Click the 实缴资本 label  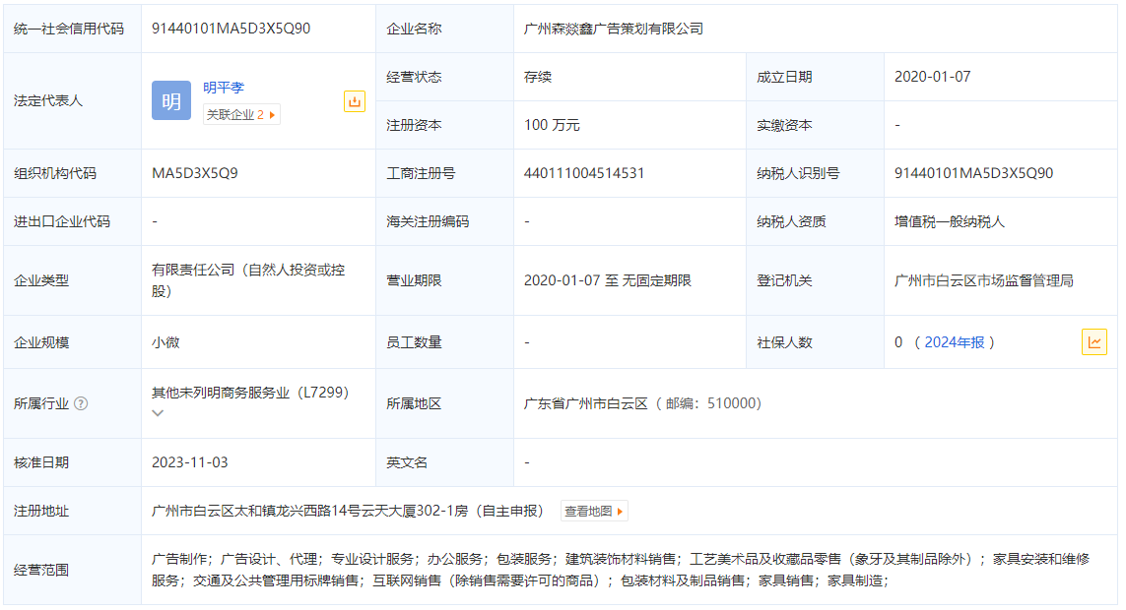tap(784, 125)
